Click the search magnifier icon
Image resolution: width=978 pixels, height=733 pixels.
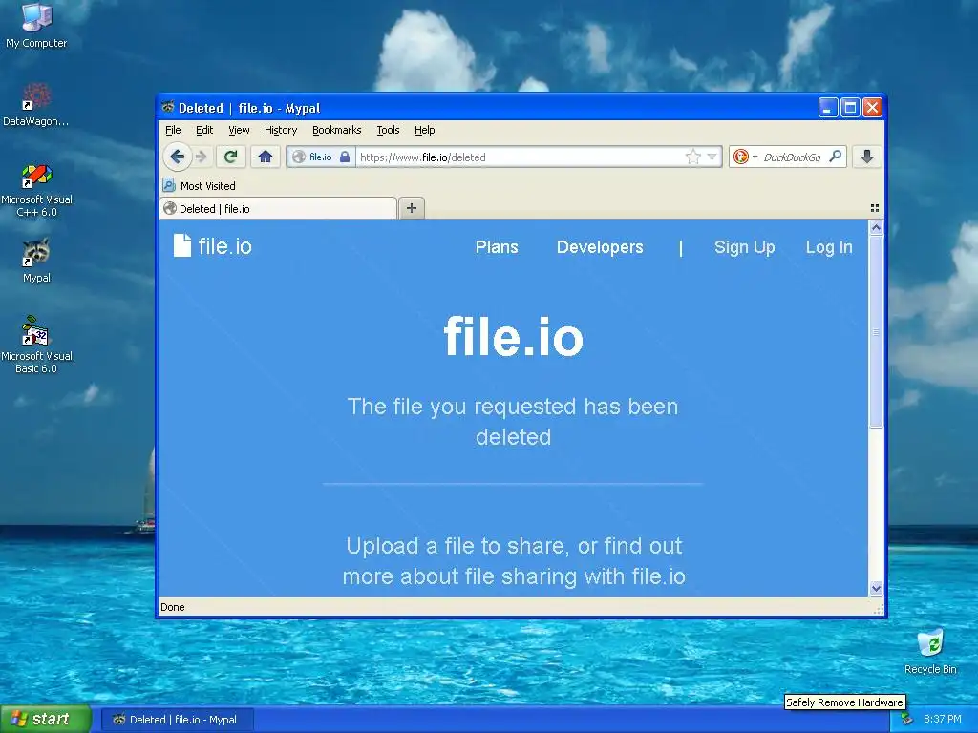click(835, 157)
